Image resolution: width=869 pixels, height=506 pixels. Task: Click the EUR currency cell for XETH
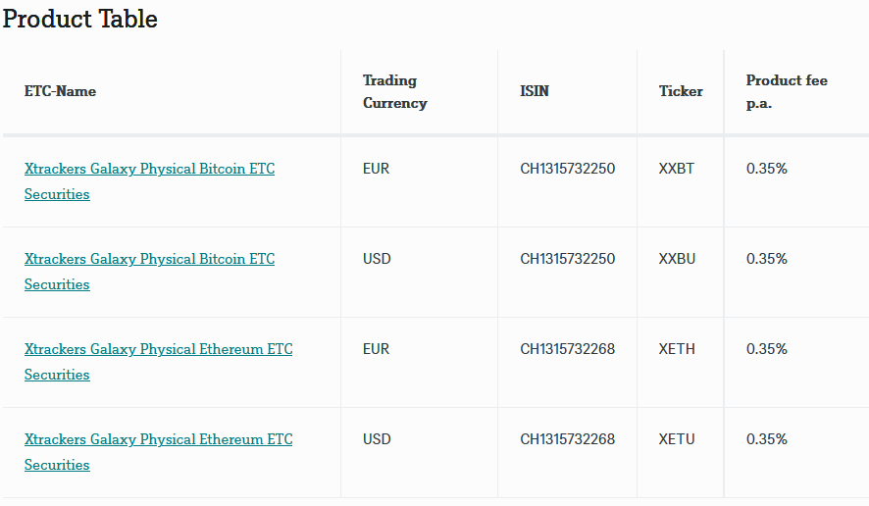(x=376, y=349)
